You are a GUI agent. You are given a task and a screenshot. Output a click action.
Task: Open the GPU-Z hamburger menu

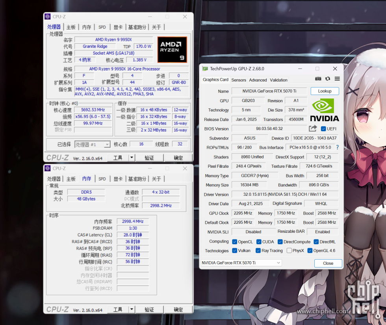click(337, 78)
